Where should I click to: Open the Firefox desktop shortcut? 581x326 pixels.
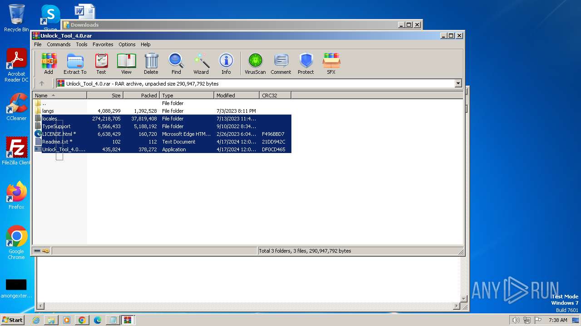[x=16, y=196]
